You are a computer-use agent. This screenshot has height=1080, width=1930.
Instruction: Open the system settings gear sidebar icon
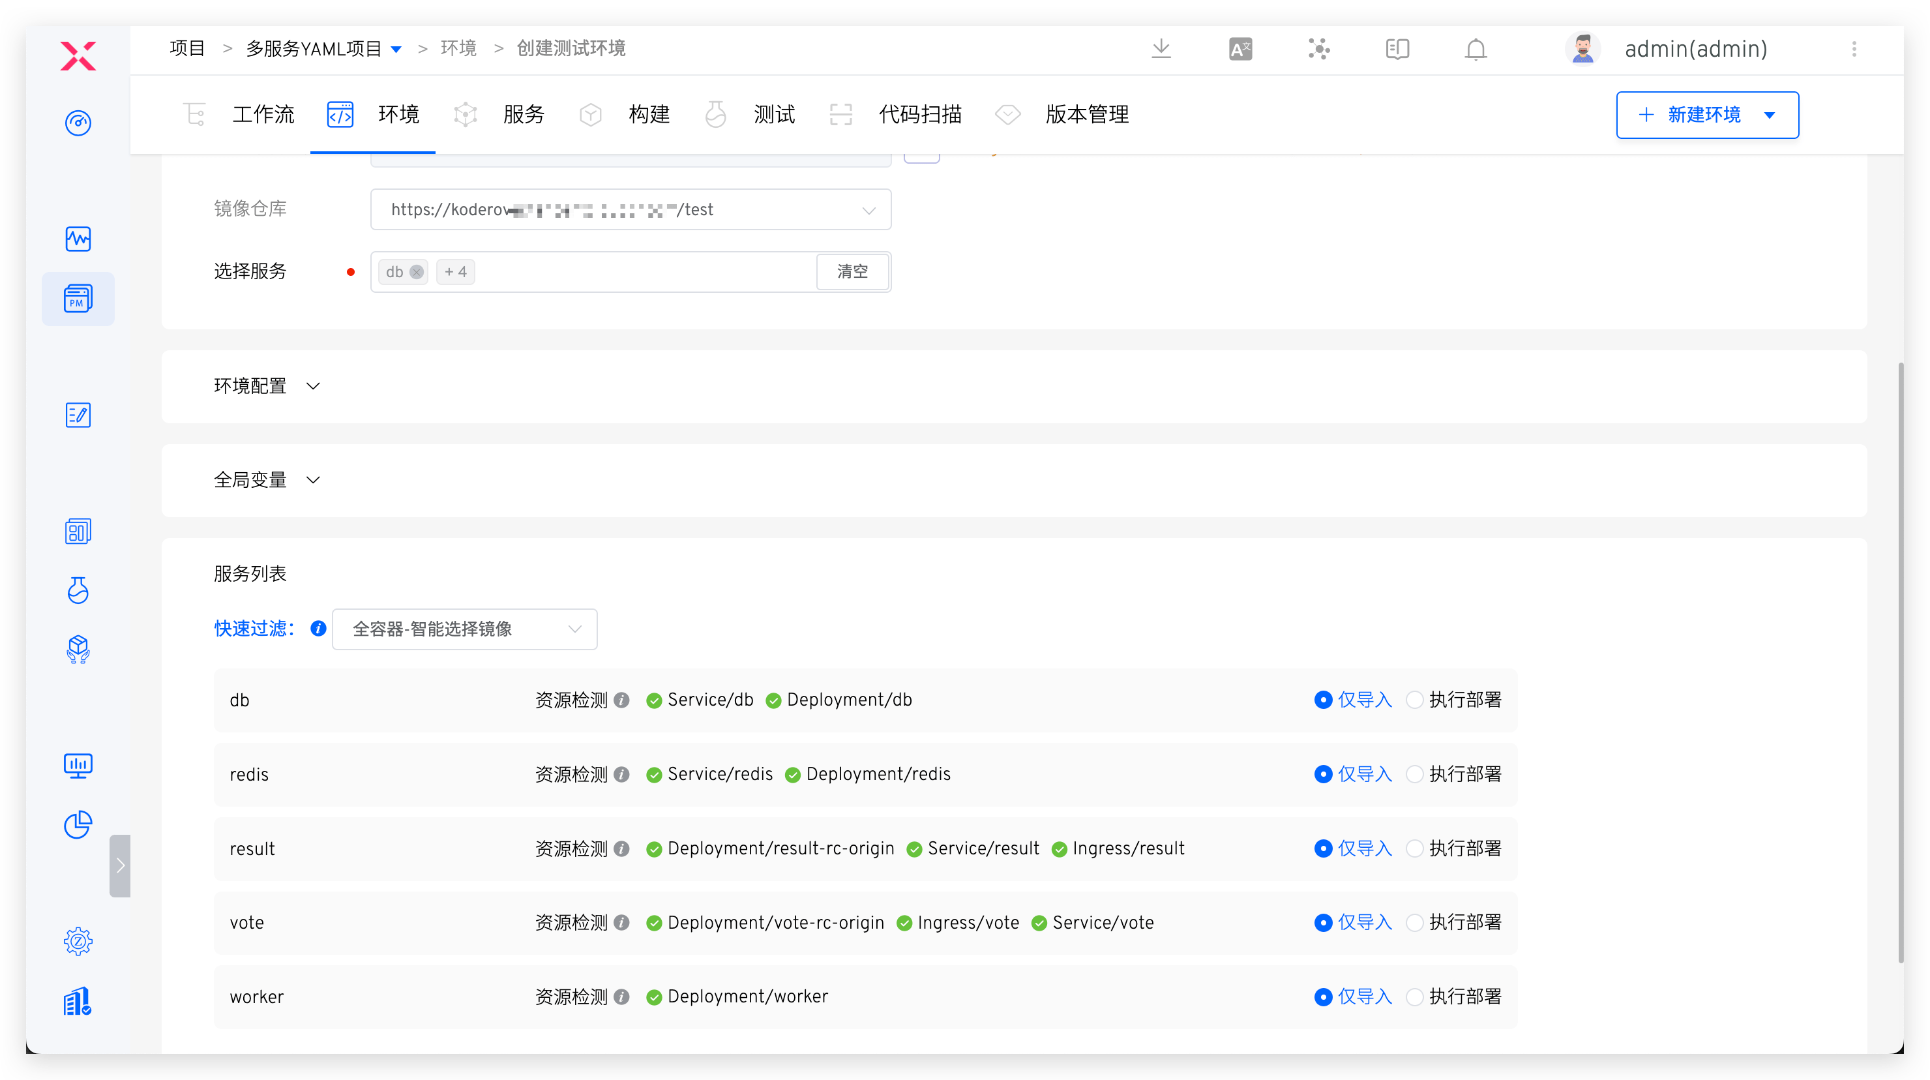(78, 941)
